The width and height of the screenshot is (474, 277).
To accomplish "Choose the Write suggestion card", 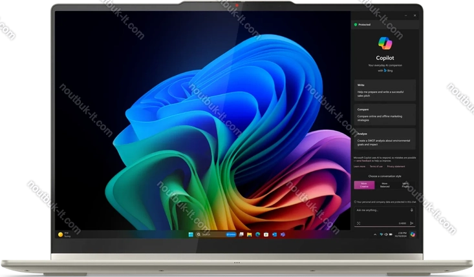I will pyautogui.click(x=385, y=90).
